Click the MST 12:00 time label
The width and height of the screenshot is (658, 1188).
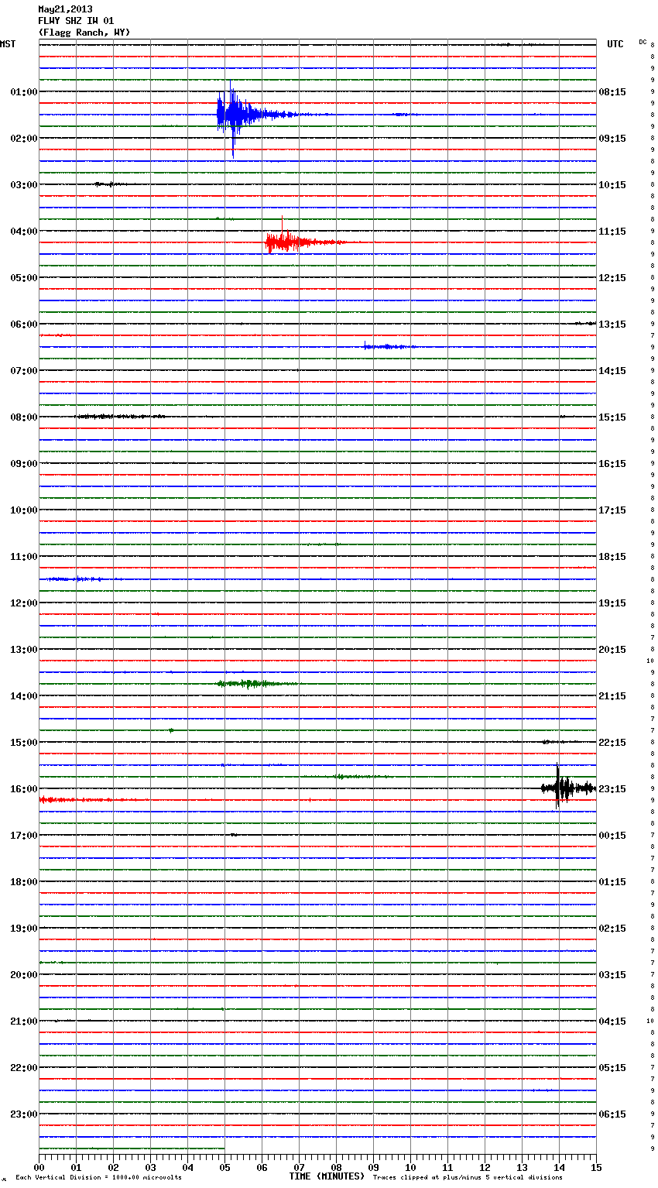click(x=23, y=603)
